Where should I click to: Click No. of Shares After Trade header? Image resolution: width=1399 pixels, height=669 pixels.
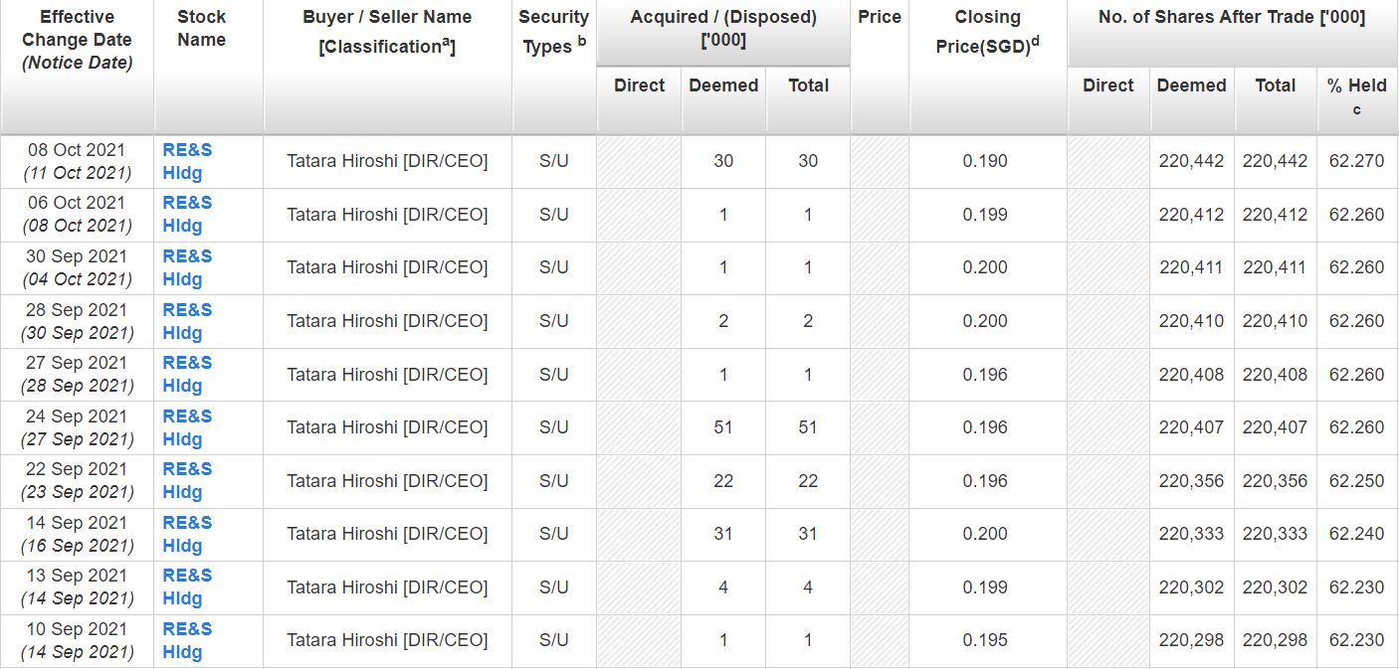coord(1231,18)
